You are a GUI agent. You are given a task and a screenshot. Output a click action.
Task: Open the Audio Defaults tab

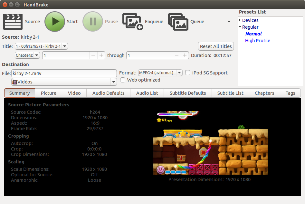pos(109,93)
